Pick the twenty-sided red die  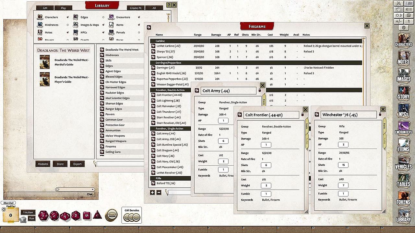[x=43, y=216]
